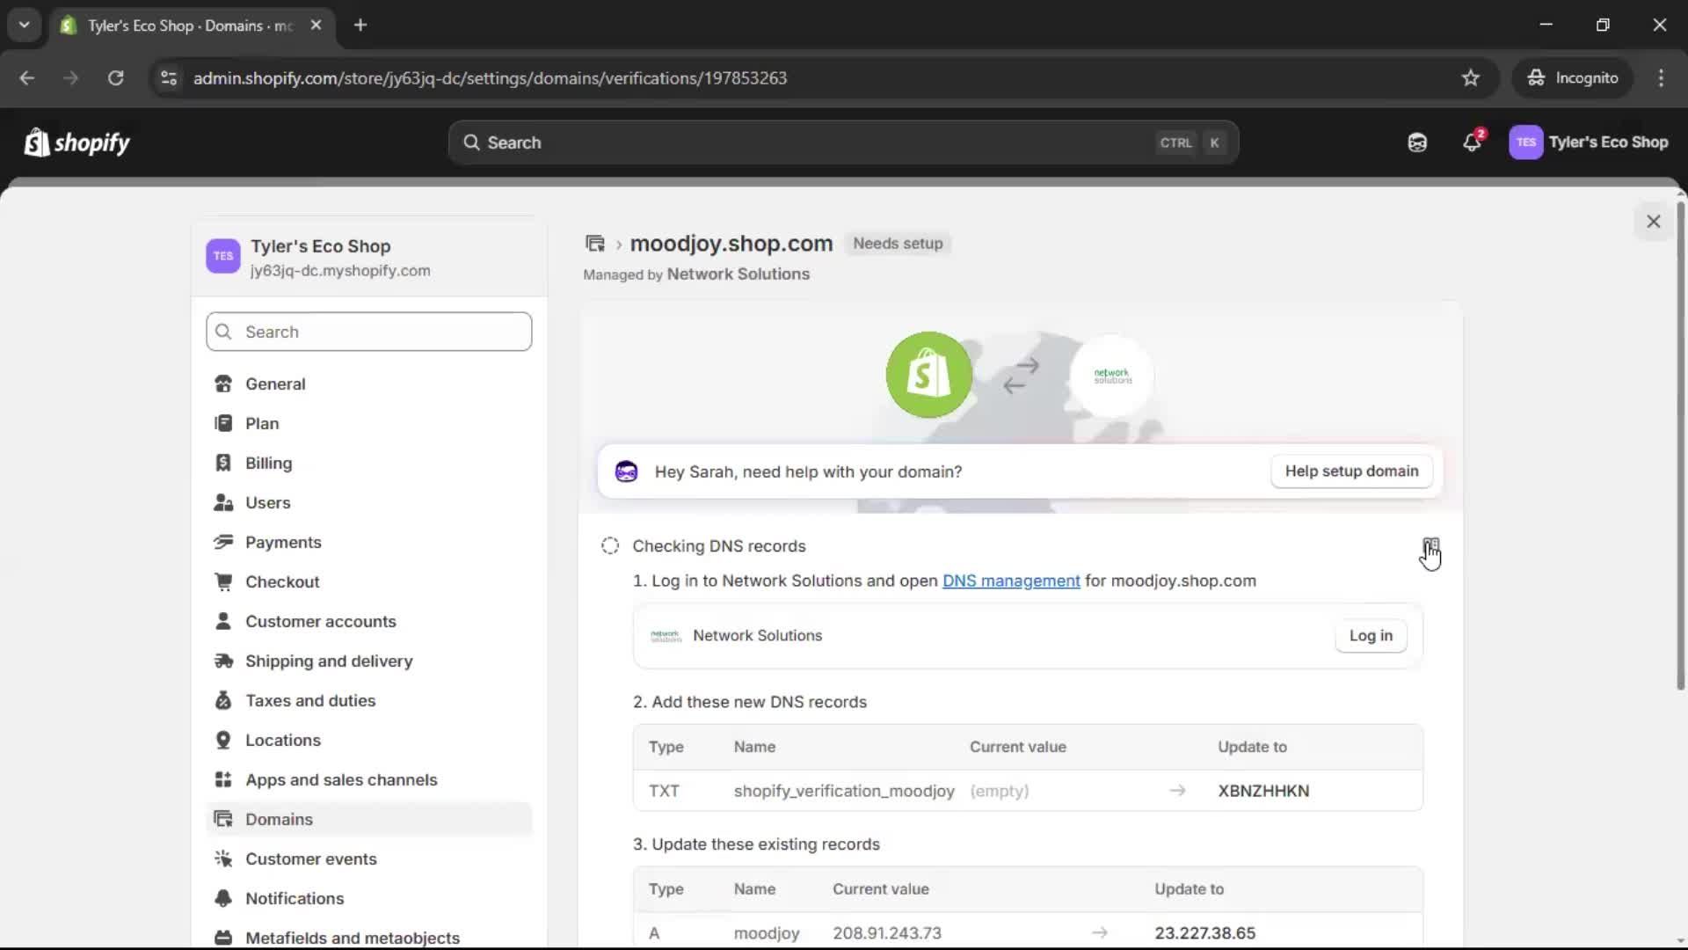
Task: Click Log in next to Network Solutions
Action: point(1371,635)
